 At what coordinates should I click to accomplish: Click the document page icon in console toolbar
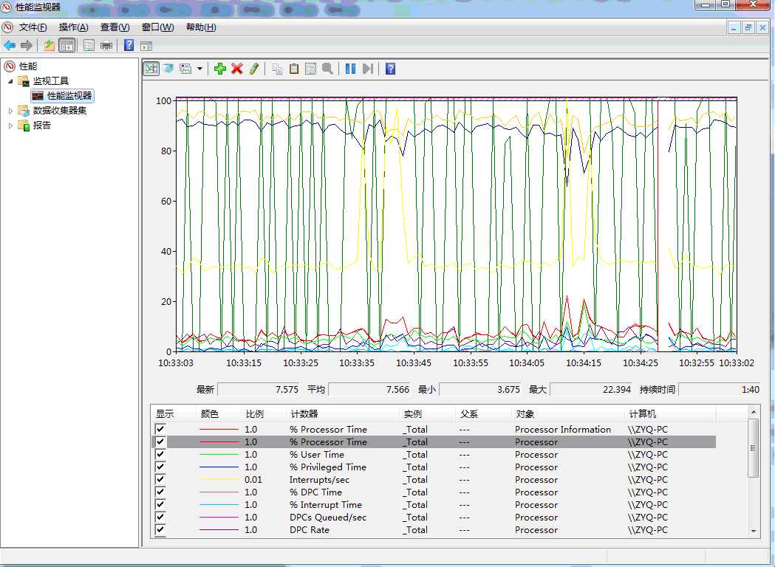[89, 46]
